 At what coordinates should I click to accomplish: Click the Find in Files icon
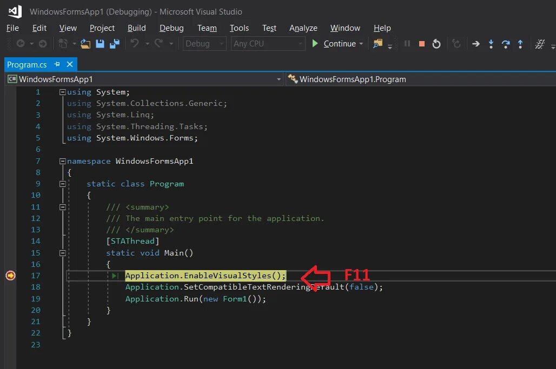(378, 44)
